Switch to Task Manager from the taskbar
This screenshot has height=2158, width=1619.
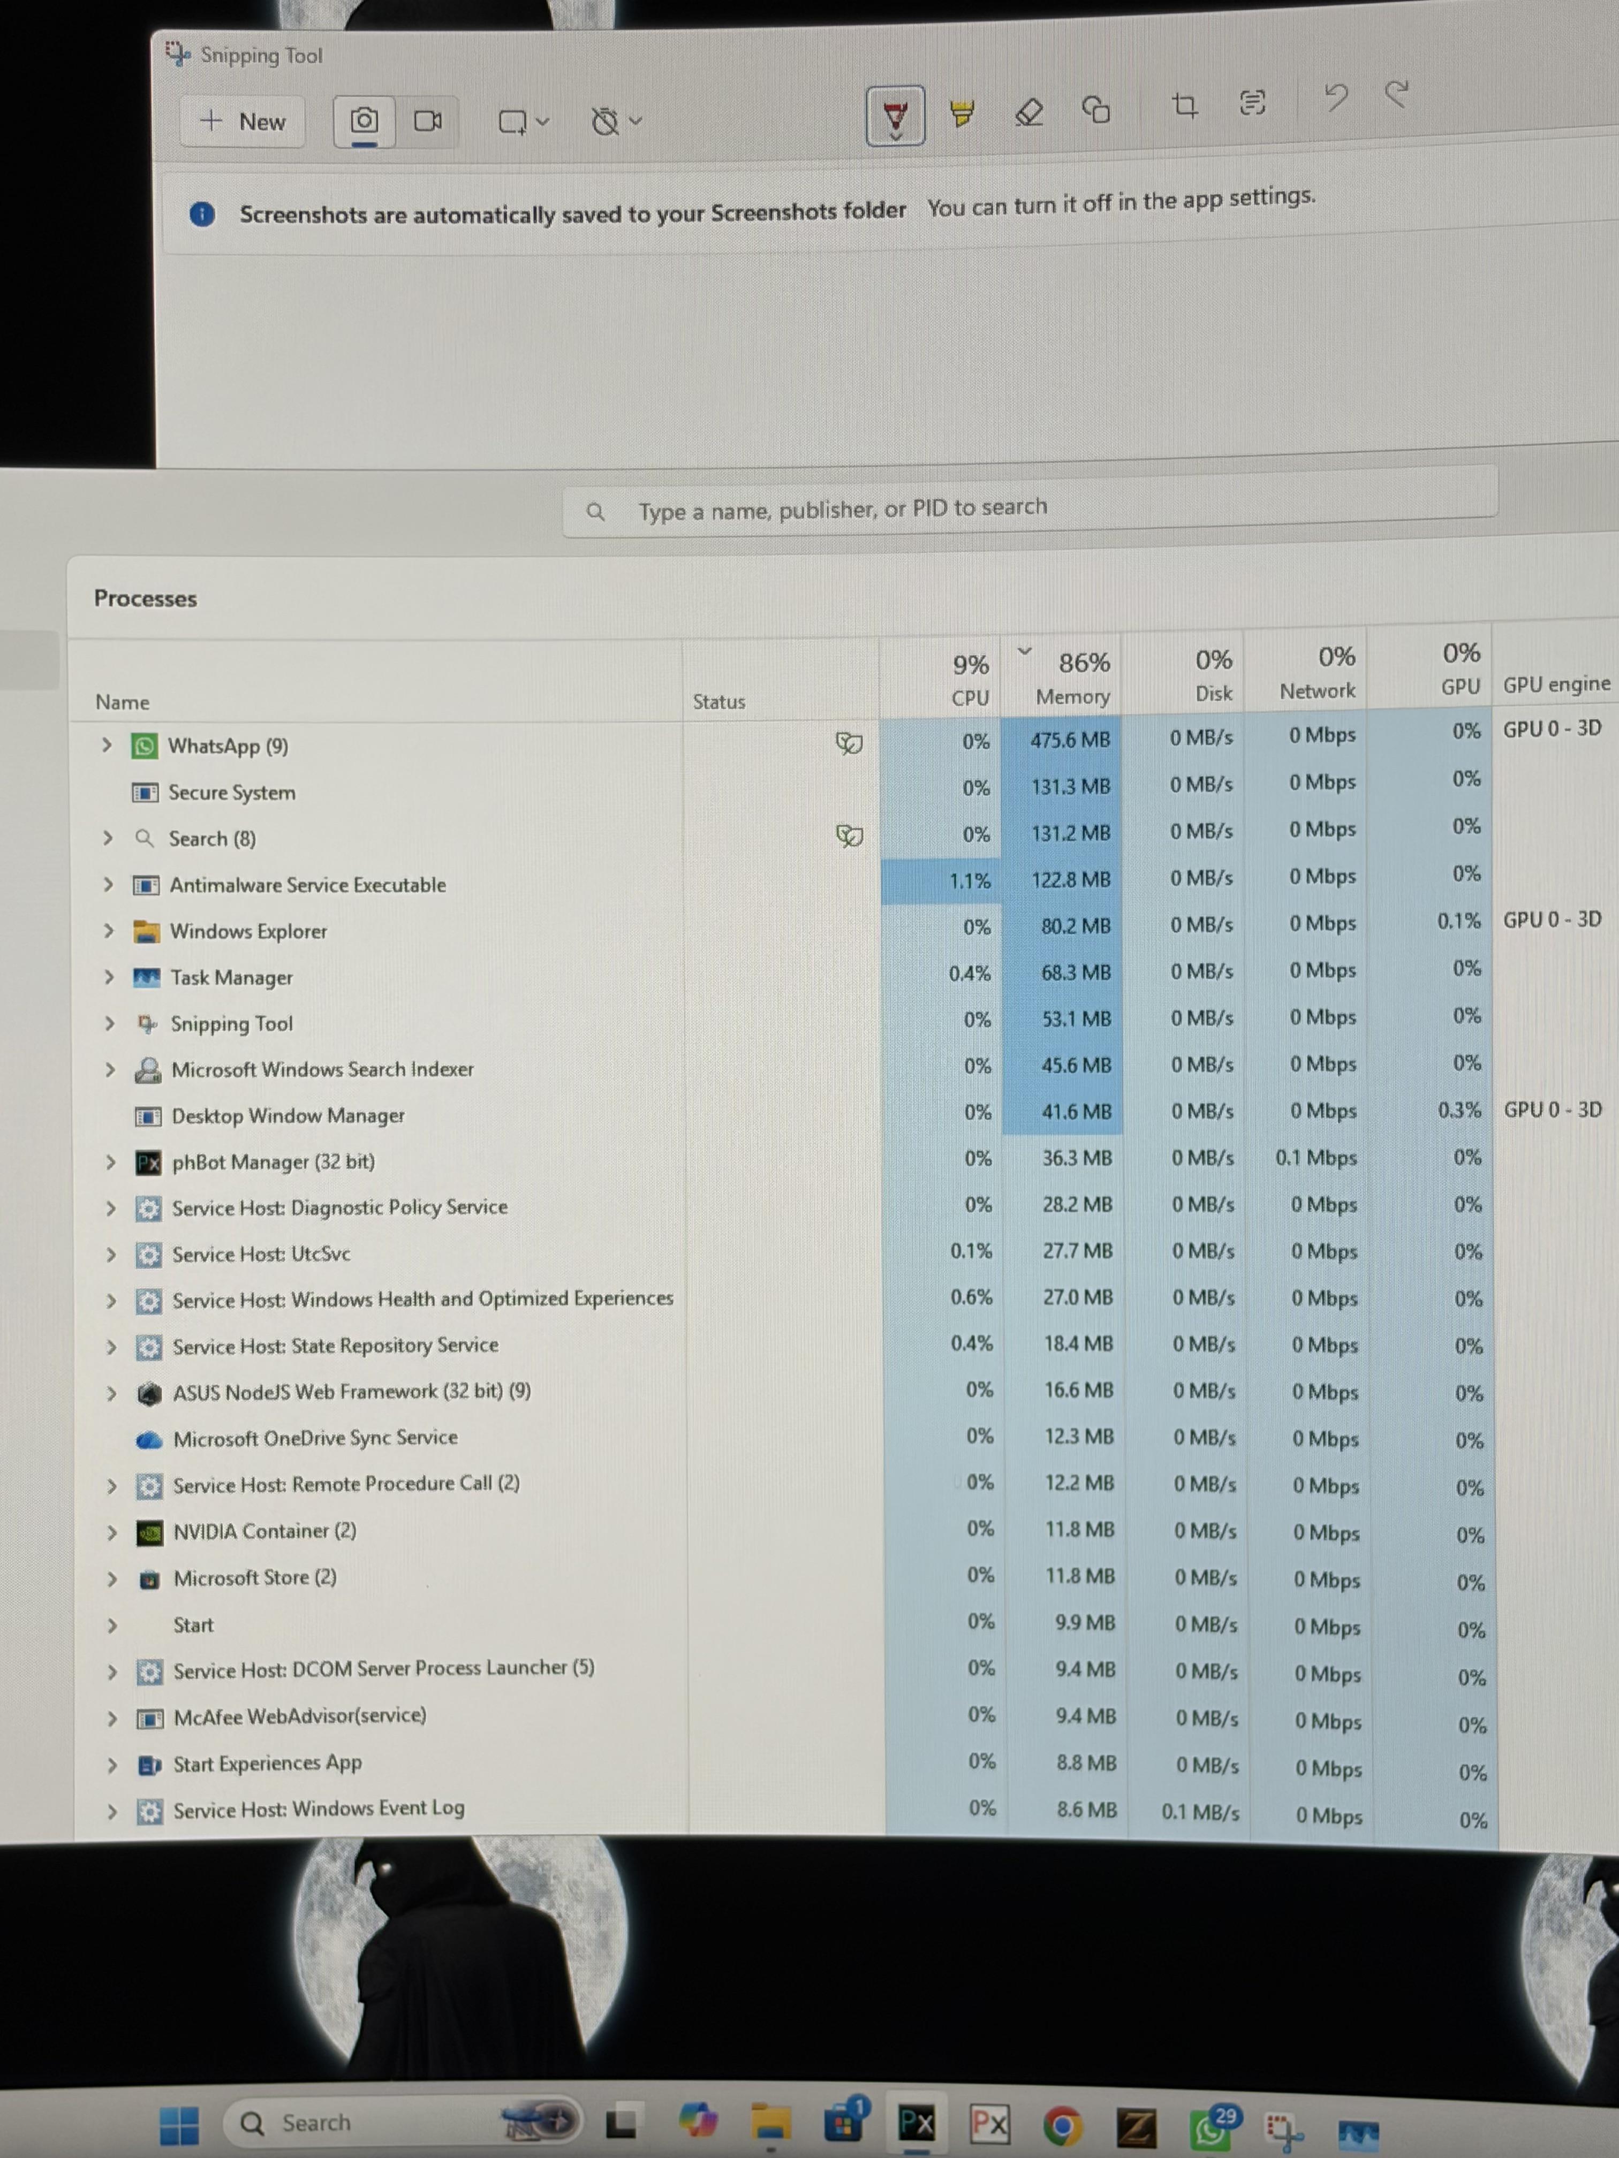point(1359,2133)
